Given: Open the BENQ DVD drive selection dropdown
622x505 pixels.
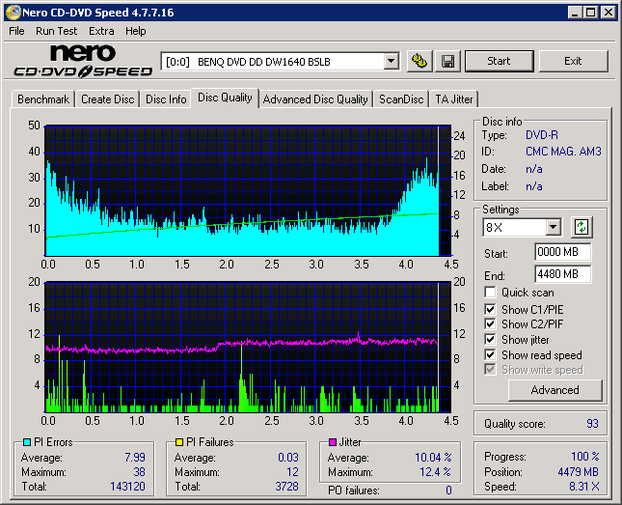Looking at the screenshot, I should coord(391,61).
